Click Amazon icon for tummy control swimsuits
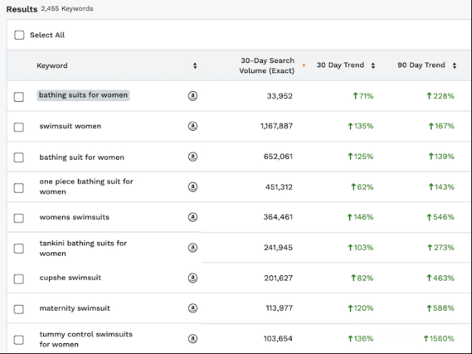The width and height of the screenshot is (472, 354). 193,339
